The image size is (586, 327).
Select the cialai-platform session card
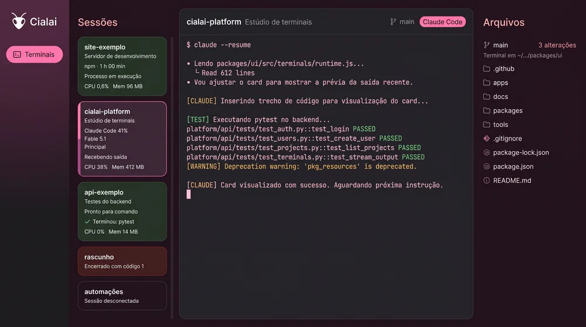[122, 139]
